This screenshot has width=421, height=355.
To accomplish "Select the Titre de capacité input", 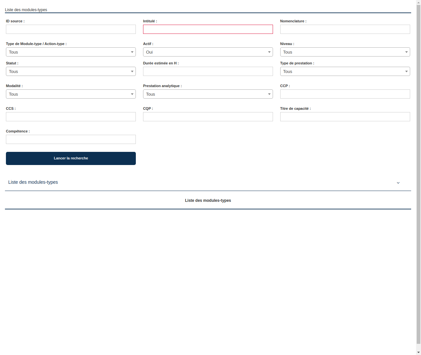I will coord(345,117).
